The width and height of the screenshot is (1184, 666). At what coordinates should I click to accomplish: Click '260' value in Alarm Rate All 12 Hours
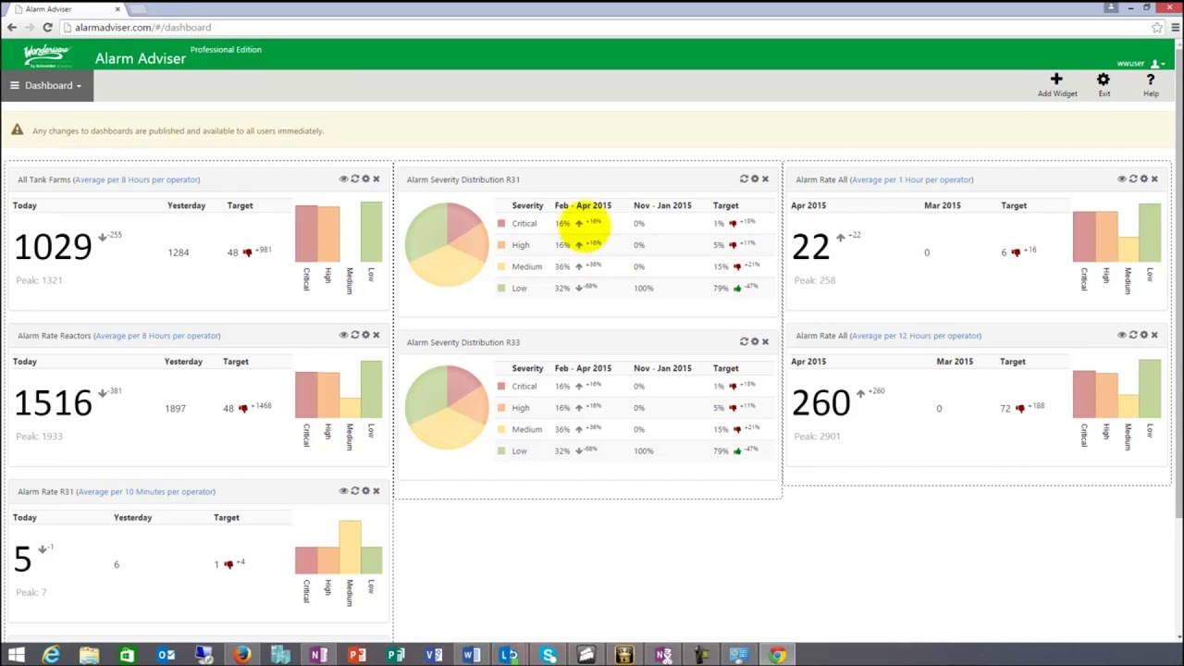820,403
